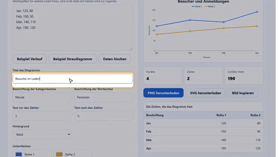Viewport: 279px width, 157px height.
Task: Click the 'Linienfarben' section label
Action: (x=22, y=146)
